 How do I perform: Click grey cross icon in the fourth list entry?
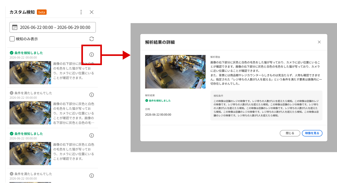(12, 174)
